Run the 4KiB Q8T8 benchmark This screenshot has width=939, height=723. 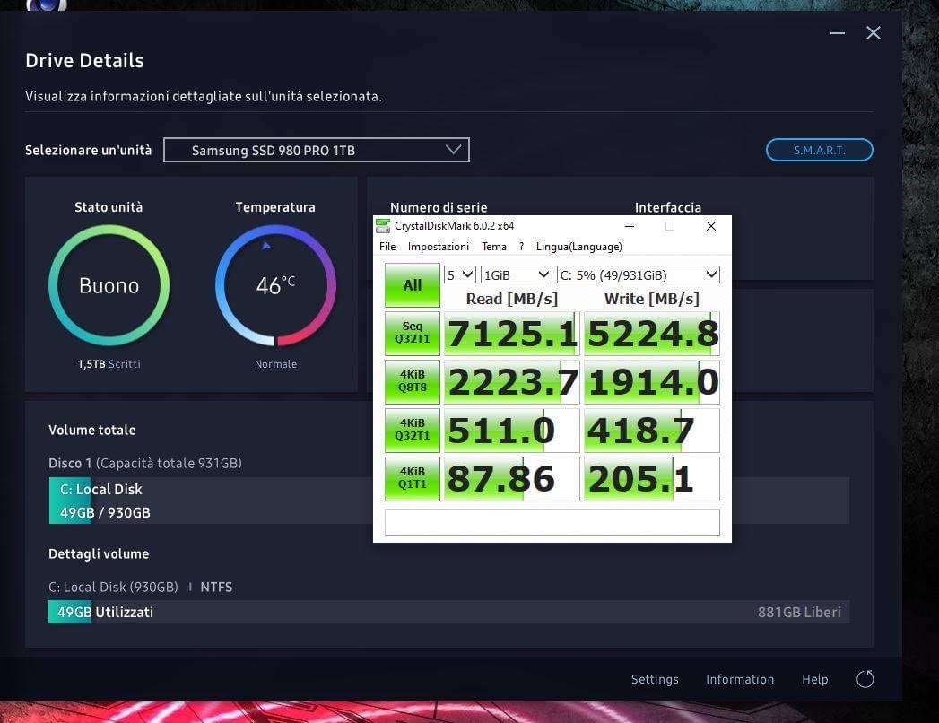tap(412, 381)
